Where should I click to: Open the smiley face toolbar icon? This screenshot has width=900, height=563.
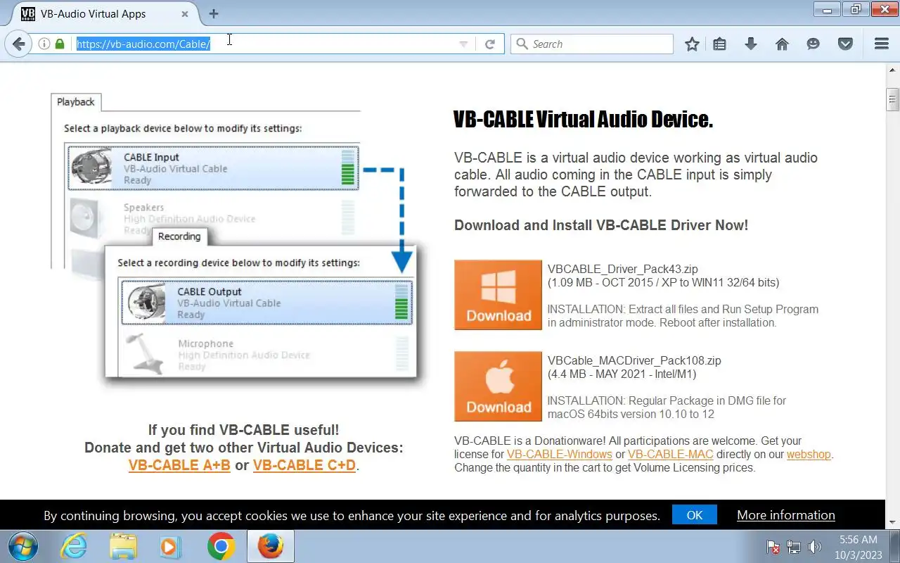814,44
